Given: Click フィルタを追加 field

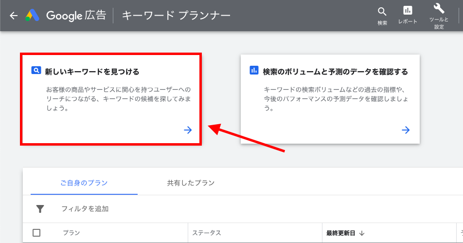Looking at the screenshot, I should [85, 209].
